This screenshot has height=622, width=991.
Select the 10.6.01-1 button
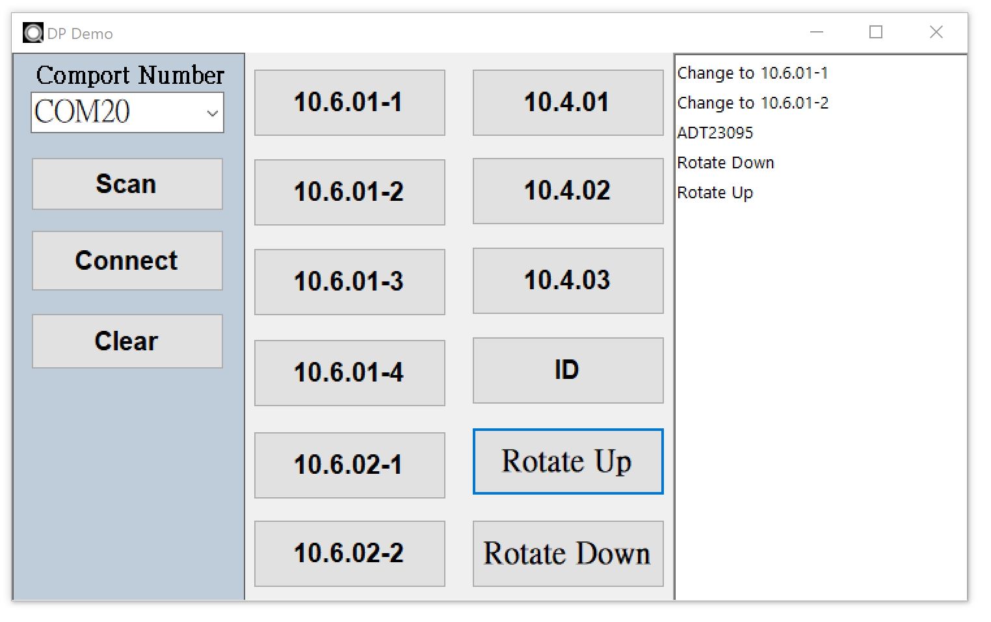pyautogui.click(x=349, y=103)
